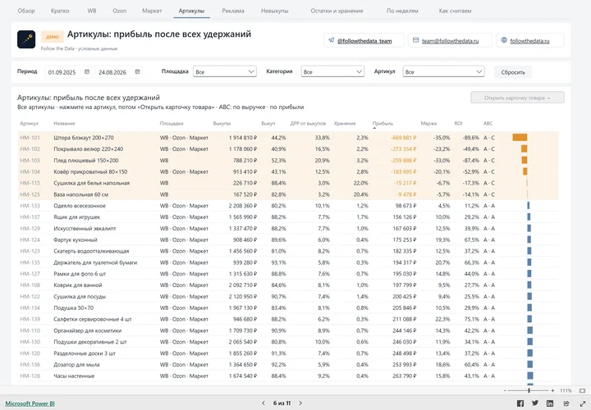The width and height of the screenshot is (591, 410).
Task: Go to next report page arrow
Action: (x=300, y=403)
